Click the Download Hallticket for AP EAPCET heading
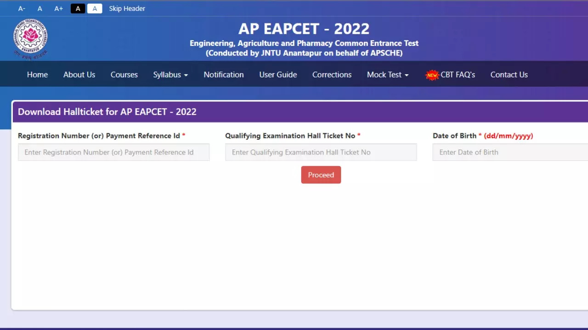 click(x=107, y=112)
